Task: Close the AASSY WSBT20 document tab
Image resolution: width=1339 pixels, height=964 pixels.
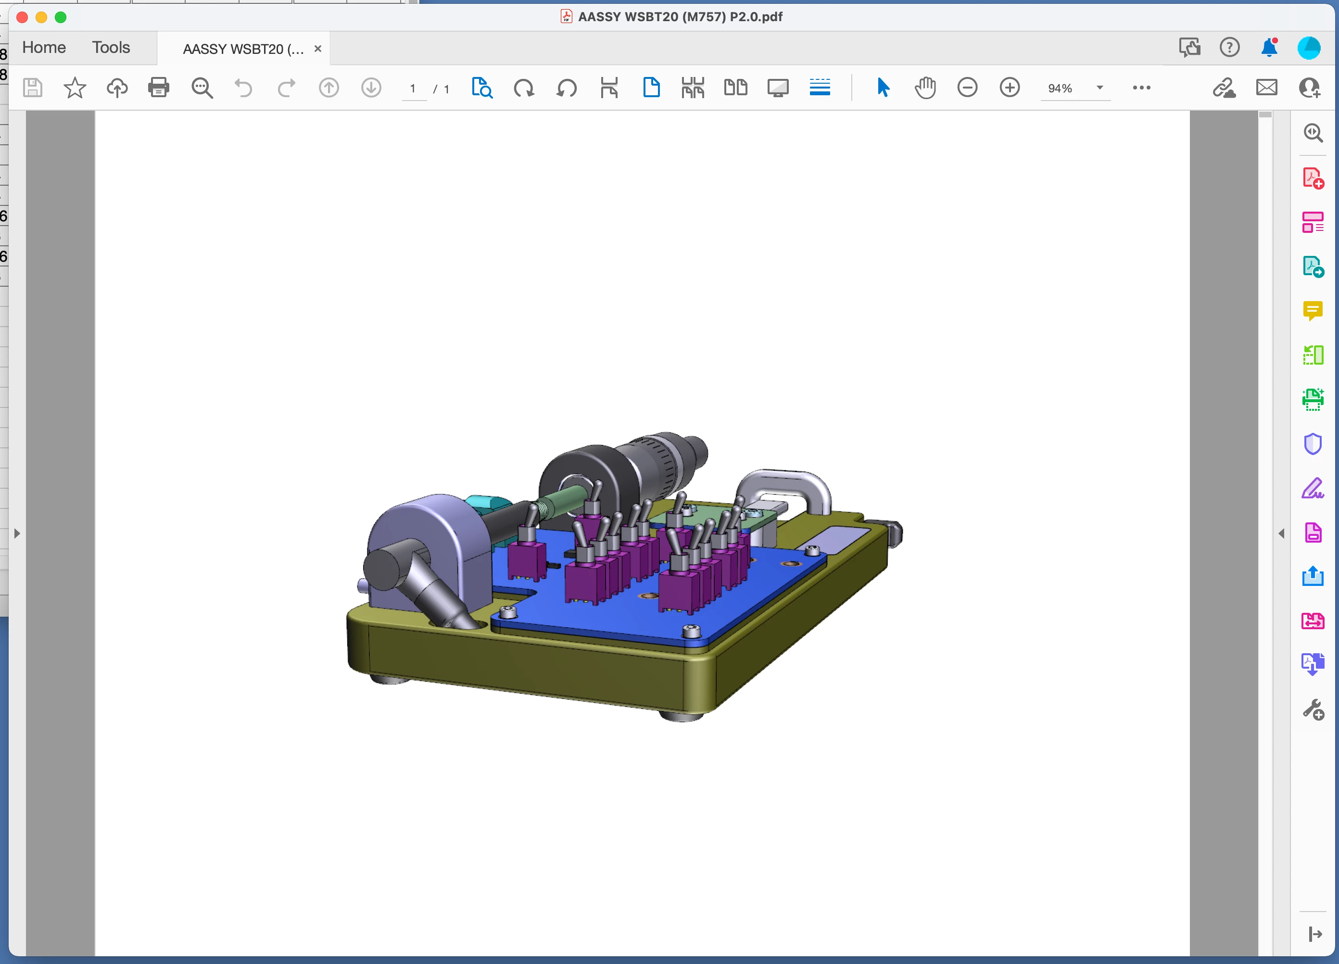Action: 317,49
